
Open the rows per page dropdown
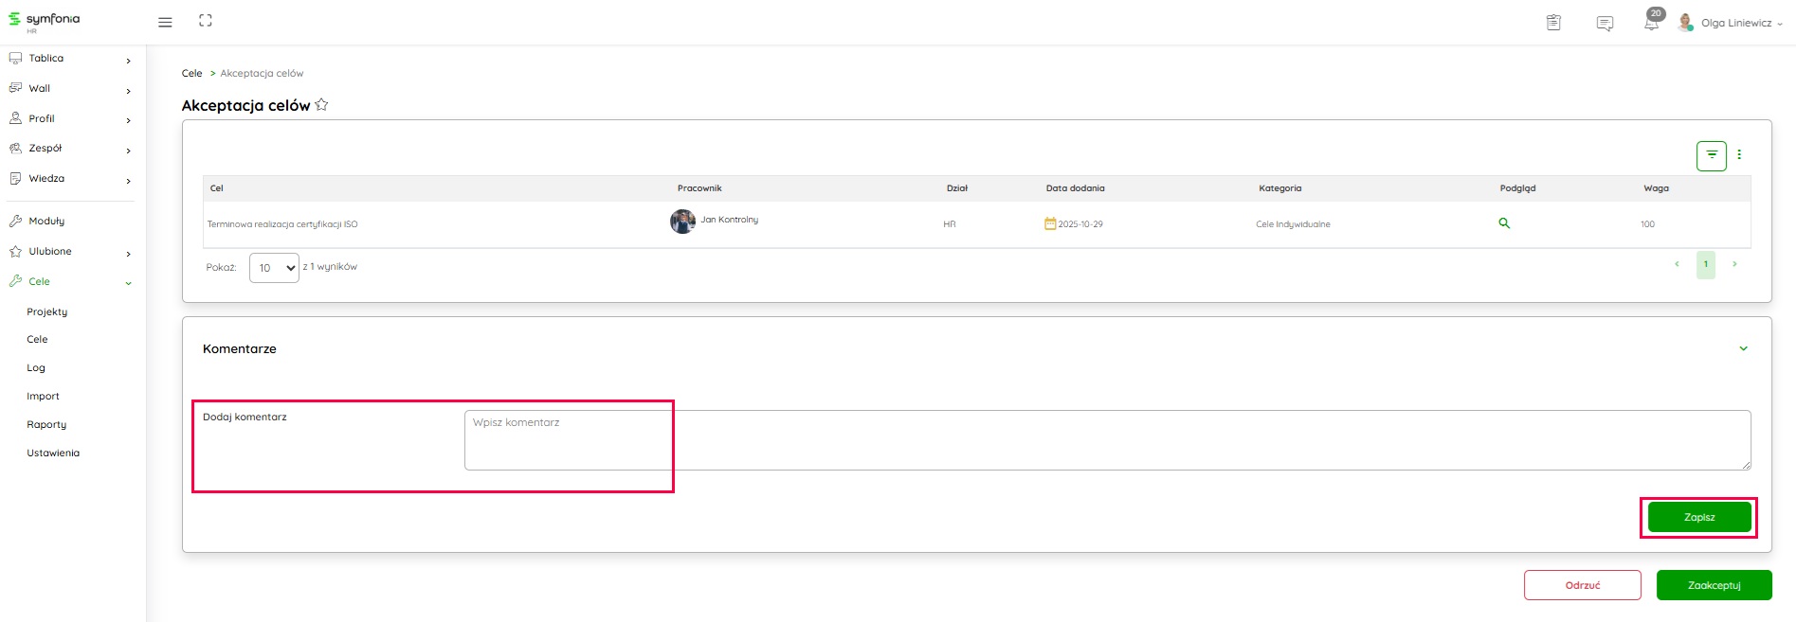[274, 268]
